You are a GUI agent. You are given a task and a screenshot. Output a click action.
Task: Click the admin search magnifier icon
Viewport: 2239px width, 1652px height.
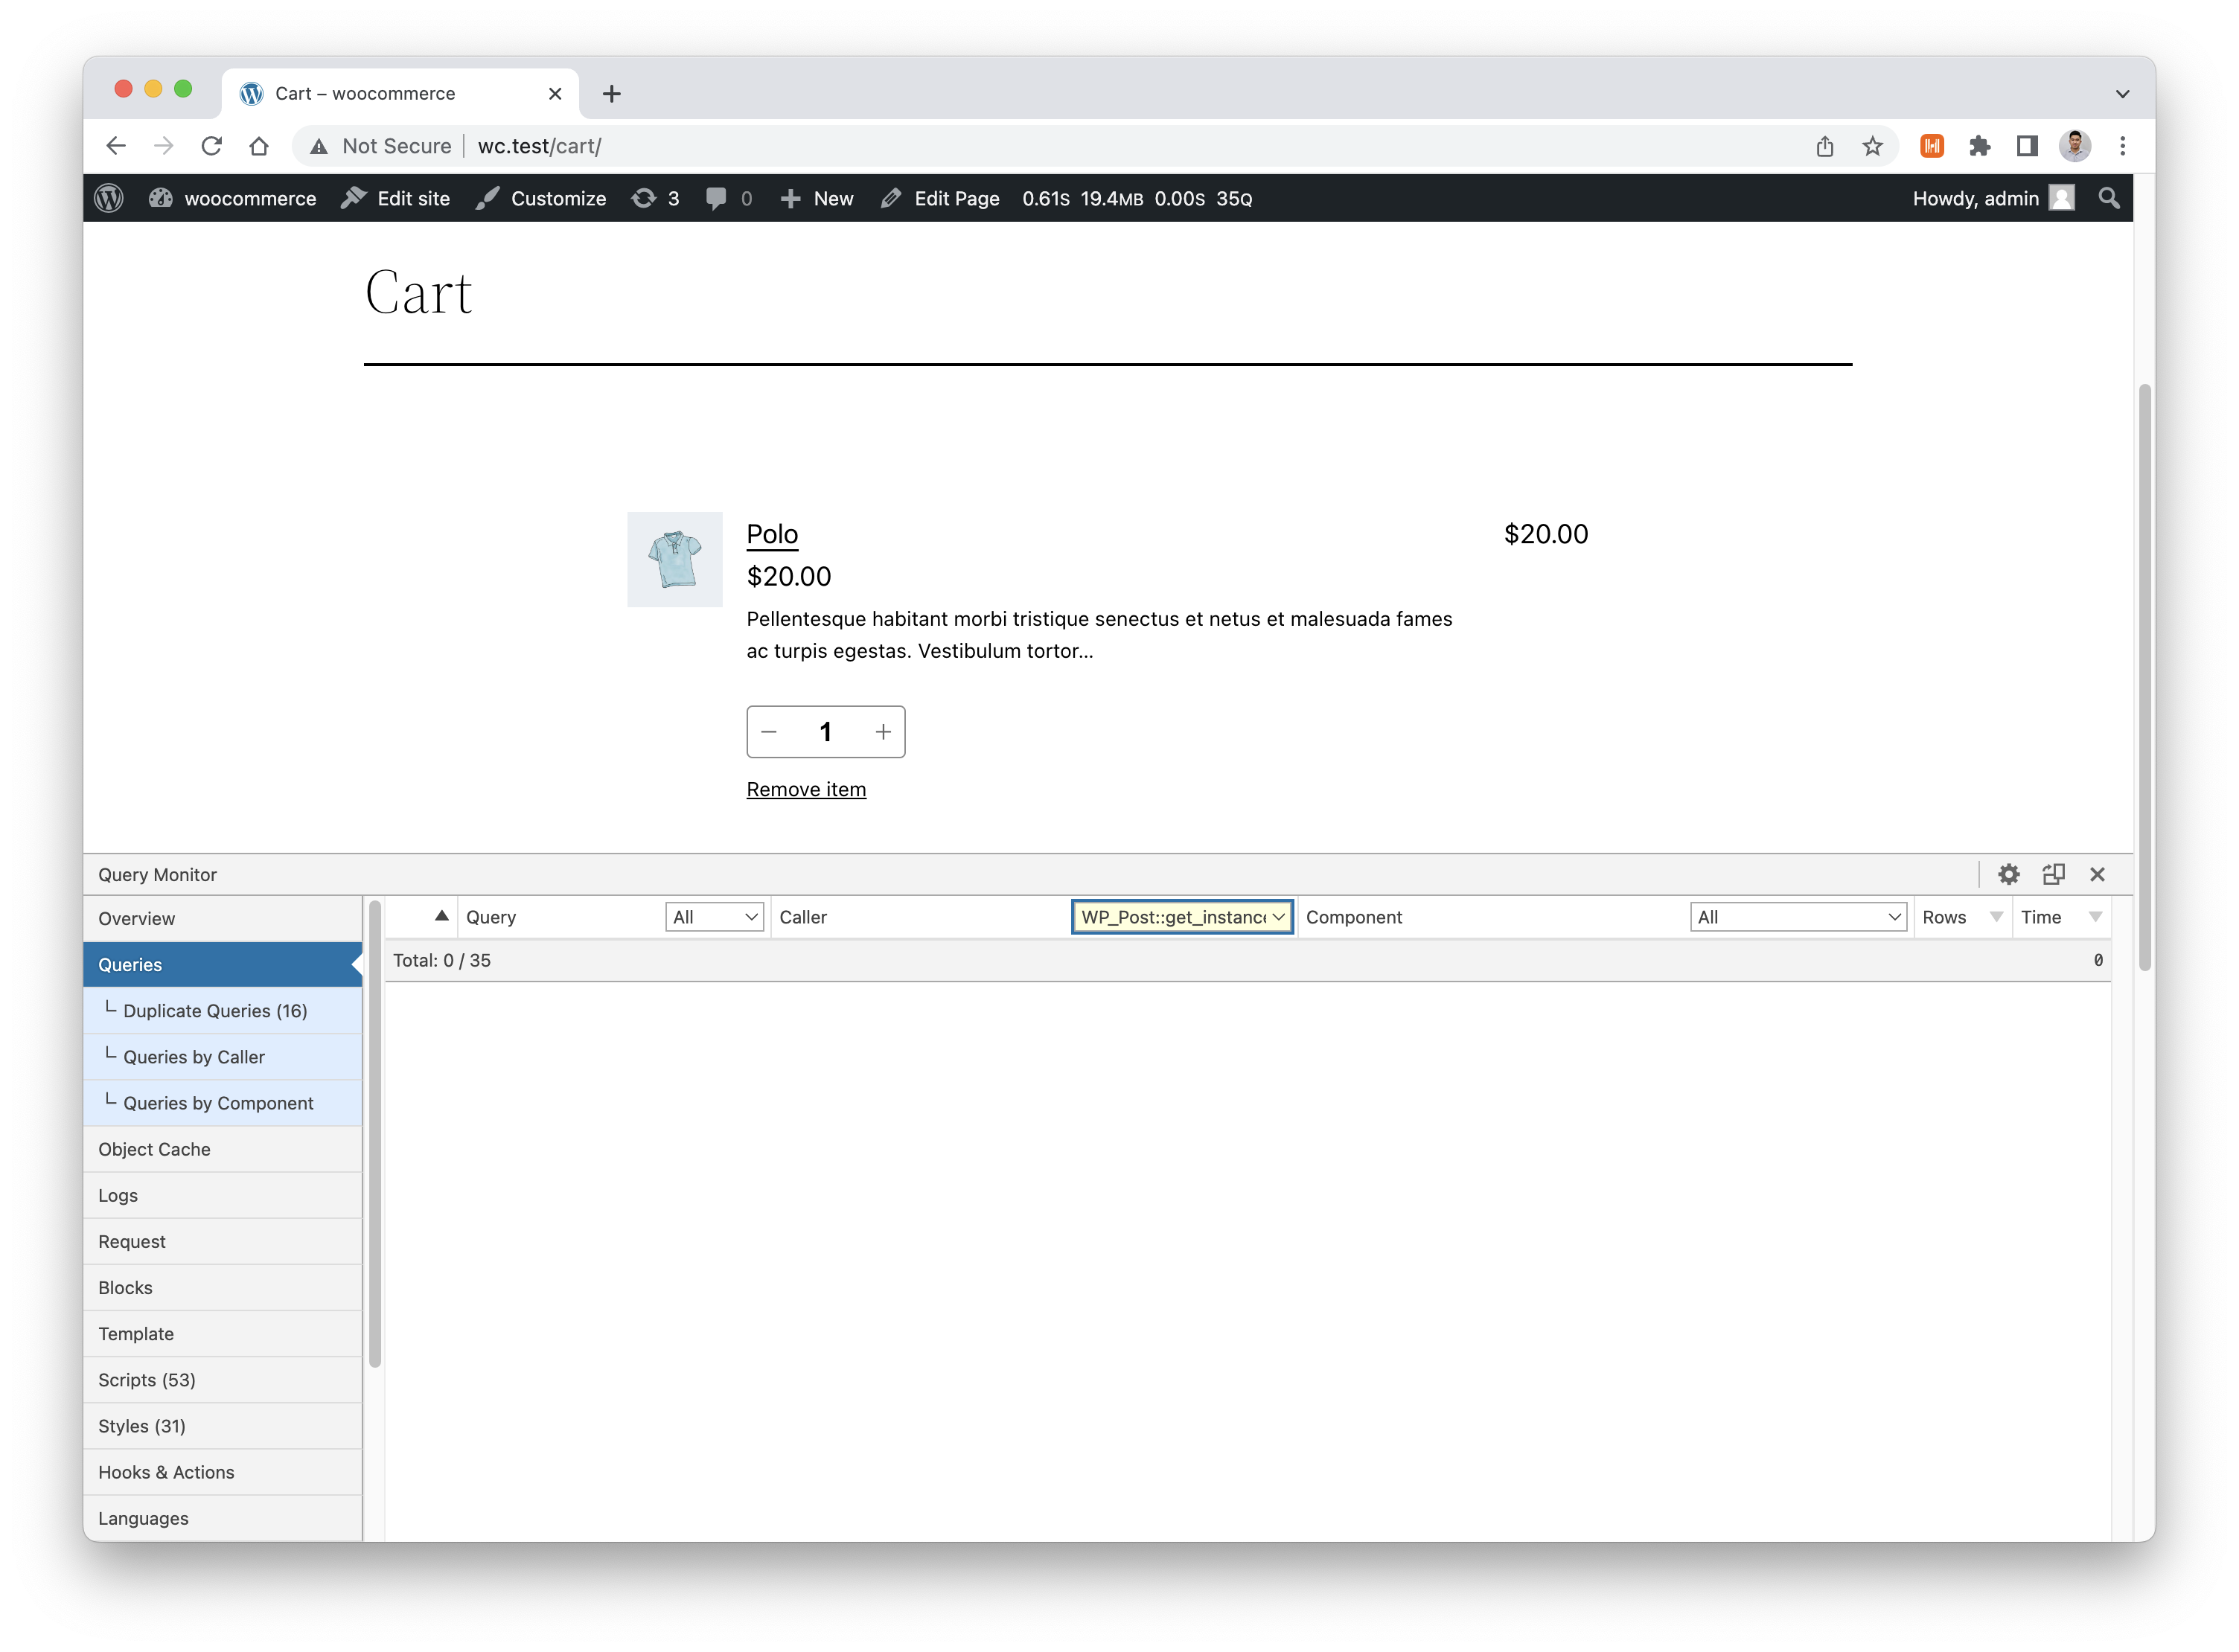[2109, 198]
